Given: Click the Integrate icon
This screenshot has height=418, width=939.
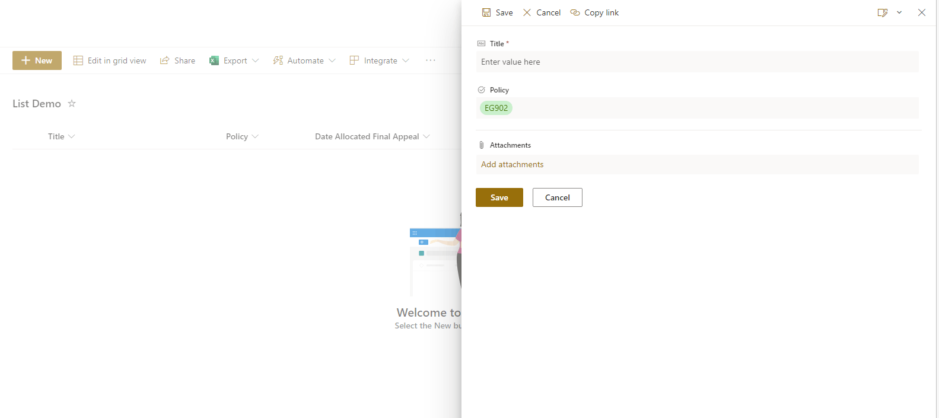Looking at the screenshot, I should [354, 60].
